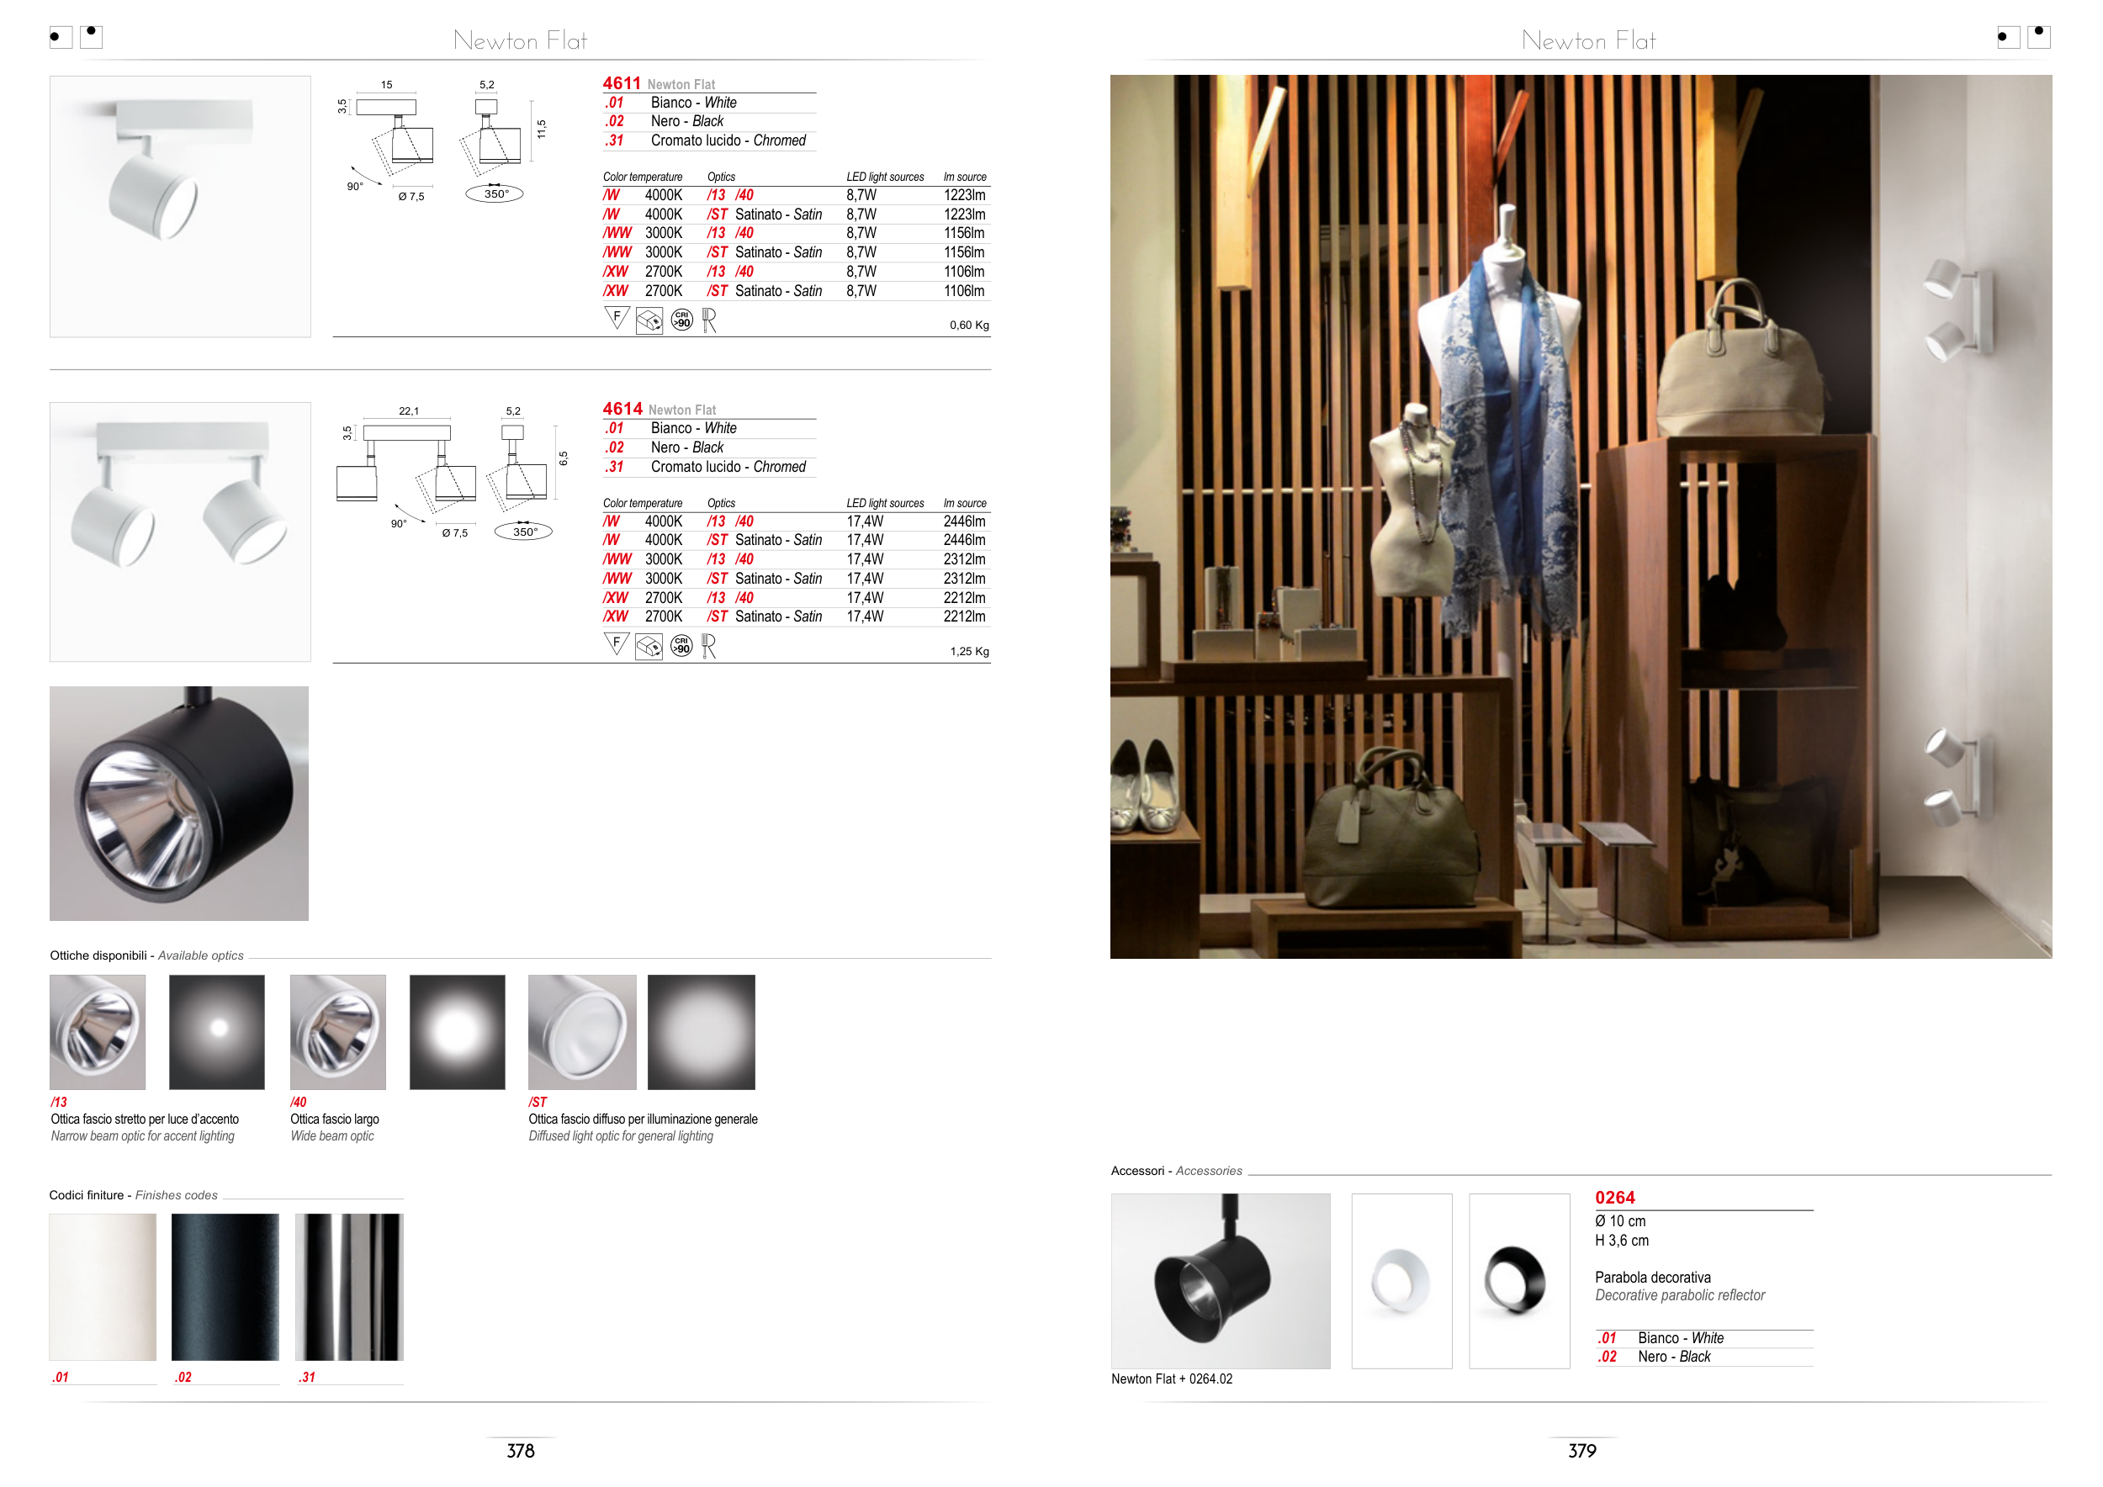2103x1487 pixels.
Task: Click the F triangle symbol under model 4614
Action: tap(617, 644)
